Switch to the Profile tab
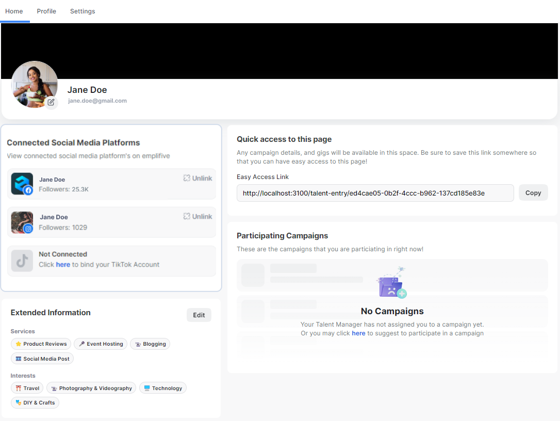Screen dimensions: 560x421 coord(46,11)
